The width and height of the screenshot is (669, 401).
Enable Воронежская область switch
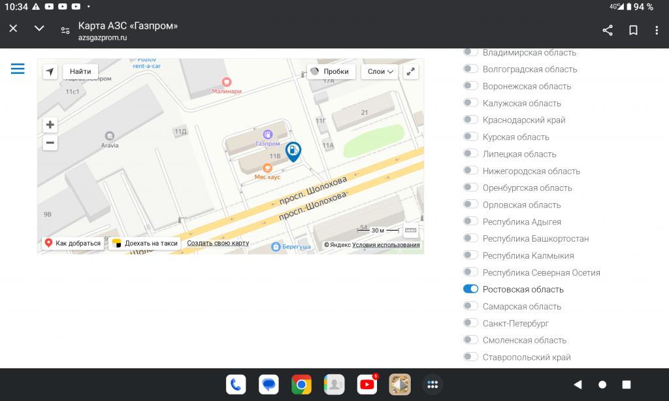click(x=470, y=86)
